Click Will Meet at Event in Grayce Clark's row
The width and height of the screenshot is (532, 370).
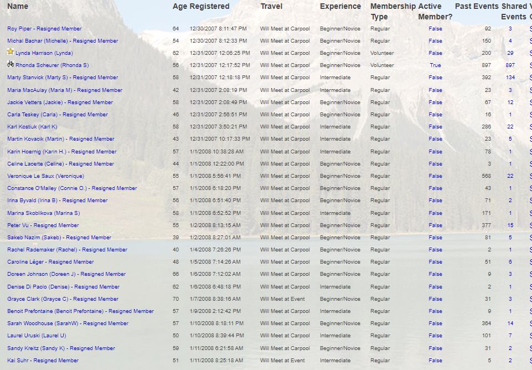(282, 299)
